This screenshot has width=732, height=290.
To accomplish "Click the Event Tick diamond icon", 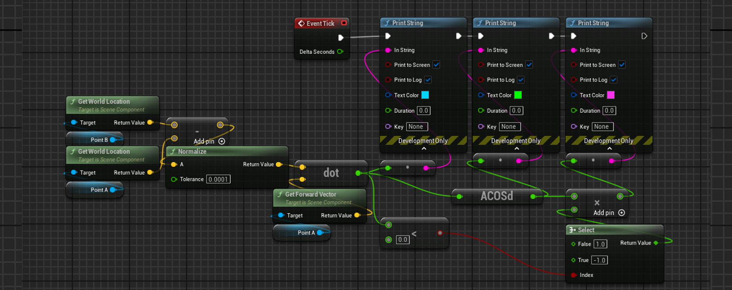I will click(301, 23).
